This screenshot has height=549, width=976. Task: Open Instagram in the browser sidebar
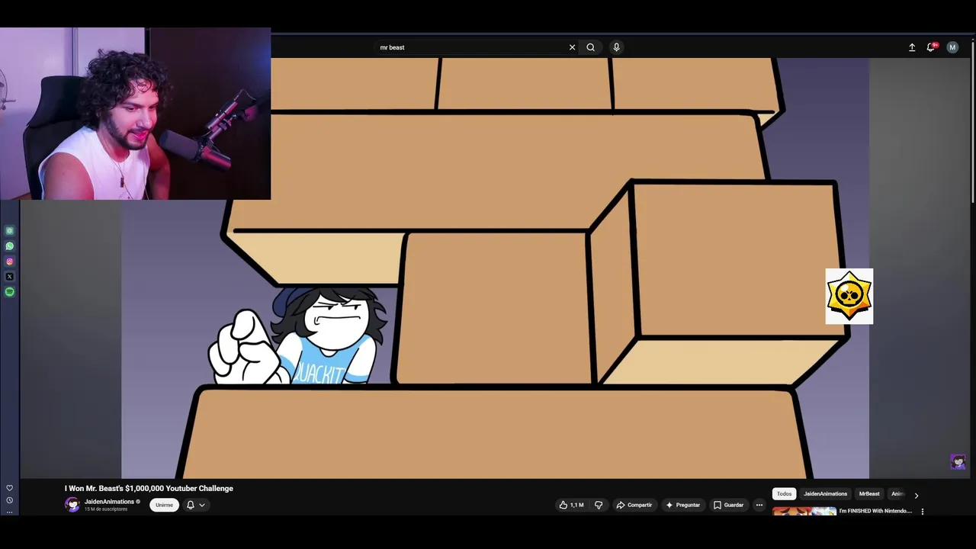(x=10, y=262)
